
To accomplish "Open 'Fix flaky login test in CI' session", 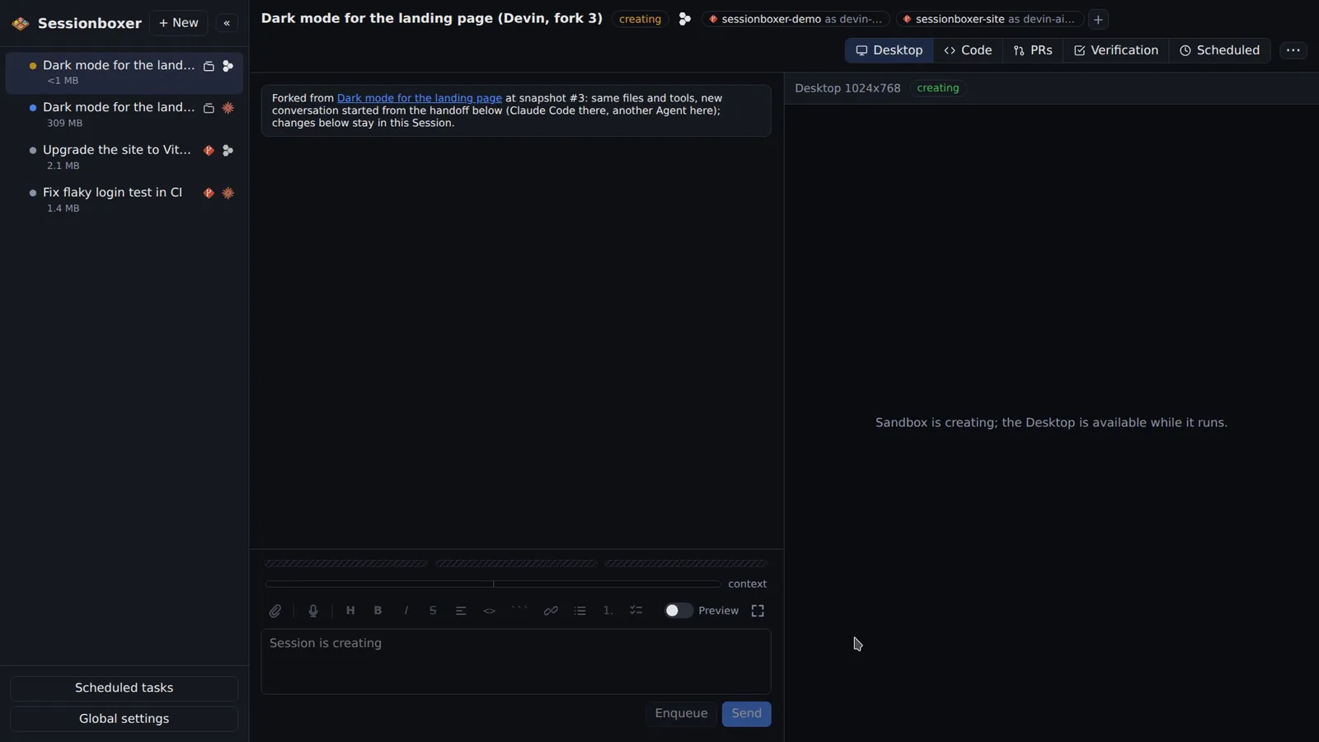I will (x=124, y=200).
